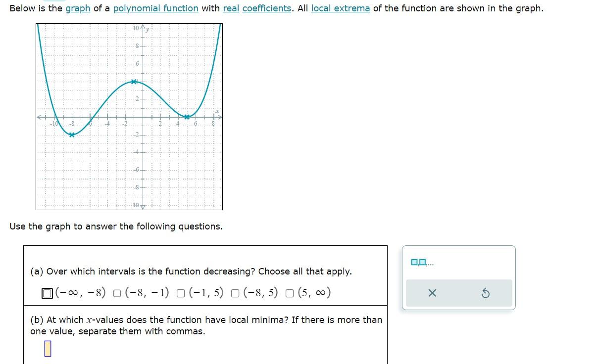The height and width of the screenshot is (364, 597).
Task: Open the coefficients definition link
Action: coord(266,8)
